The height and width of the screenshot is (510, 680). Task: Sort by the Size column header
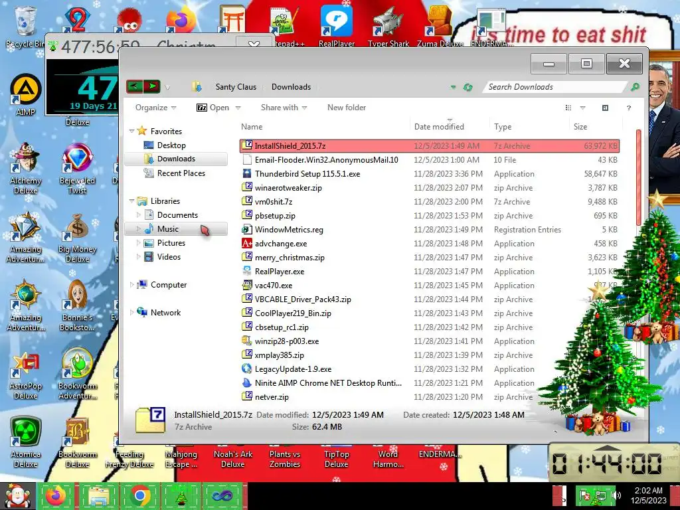580,127
